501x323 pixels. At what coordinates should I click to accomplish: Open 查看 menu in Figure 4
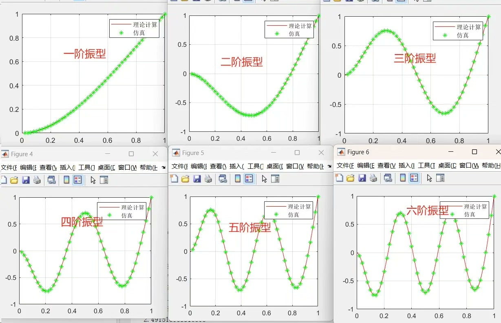click(x=48, y=167)
